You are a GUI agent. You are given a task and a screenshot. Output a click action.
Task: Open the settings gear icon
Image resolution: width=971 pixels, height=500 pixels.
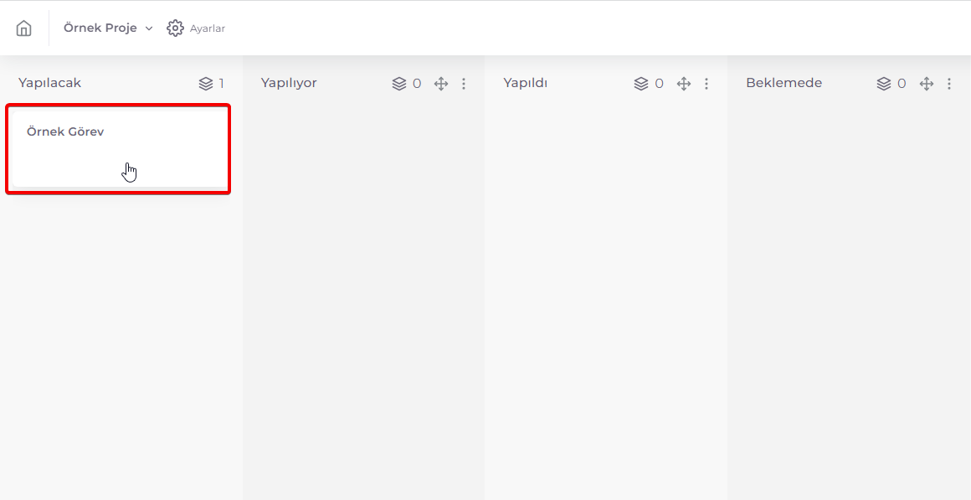click(175, 28)
